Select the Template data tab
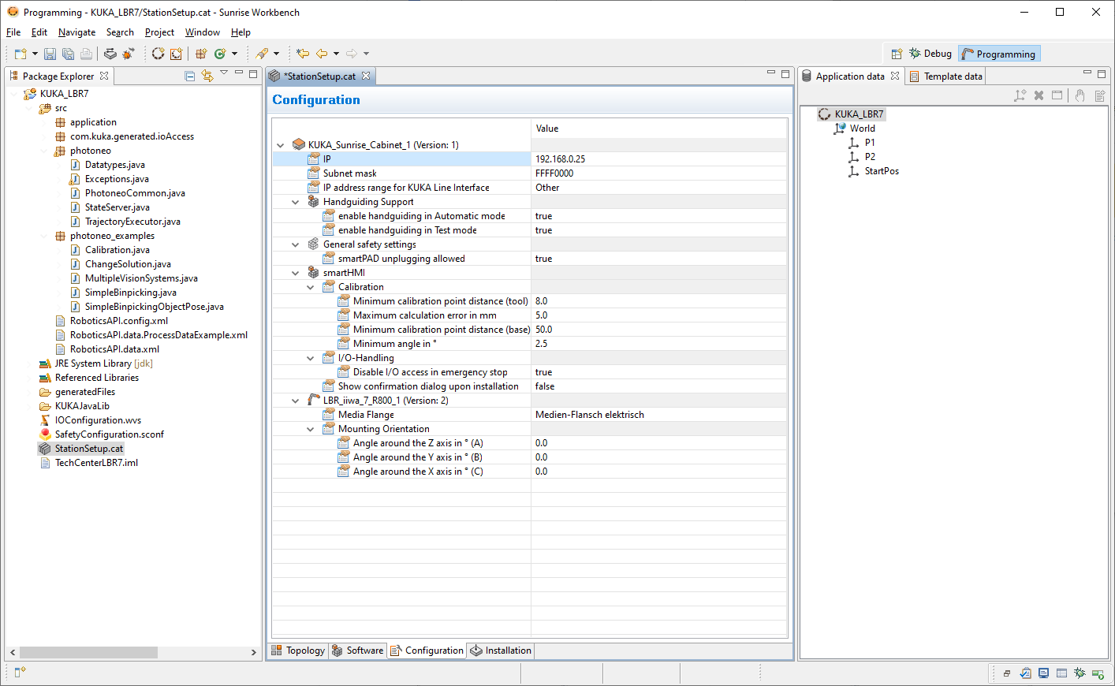 point(945,76)
